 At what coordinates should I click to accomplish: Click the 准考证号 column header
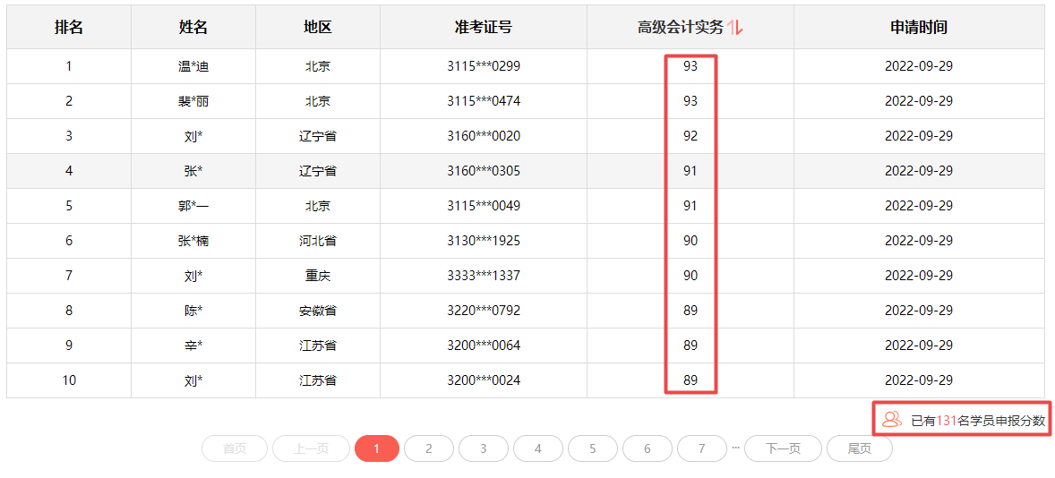pos(483,27)
